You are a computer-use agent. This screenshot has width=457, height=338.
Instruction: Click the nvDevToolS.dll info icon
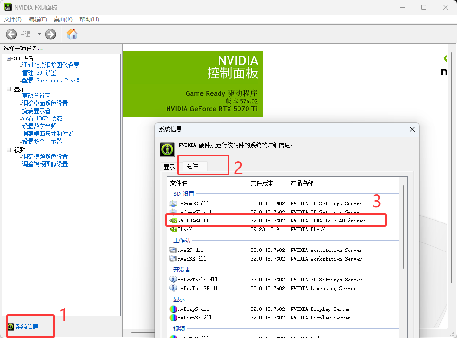point(173,280)
